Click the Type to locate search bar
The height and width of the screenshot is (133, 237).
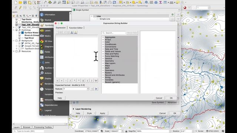[29, 131]
